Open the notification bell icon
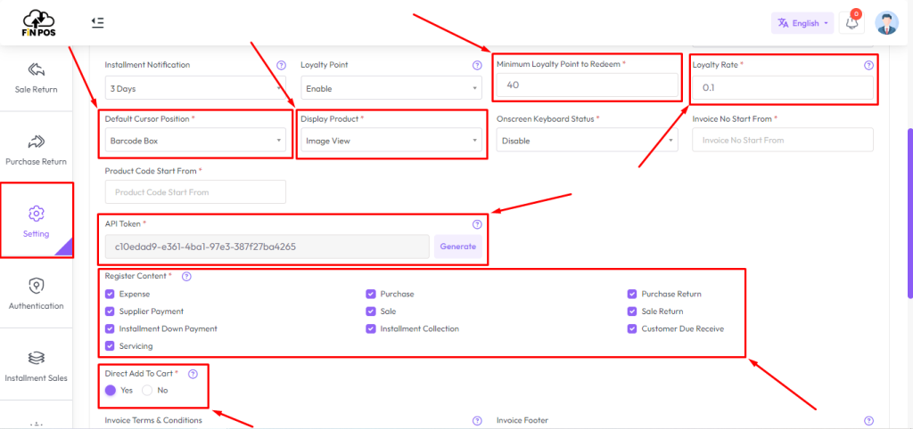 (852, 23)
